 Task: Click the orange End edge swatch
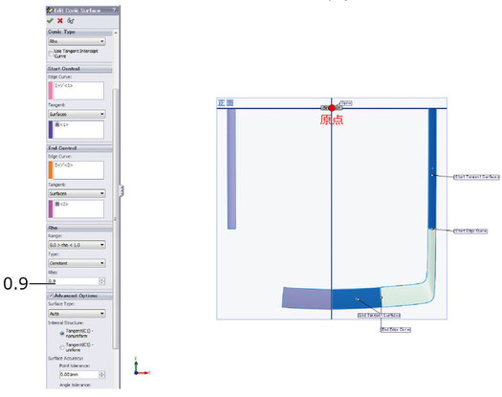(51, 170)
